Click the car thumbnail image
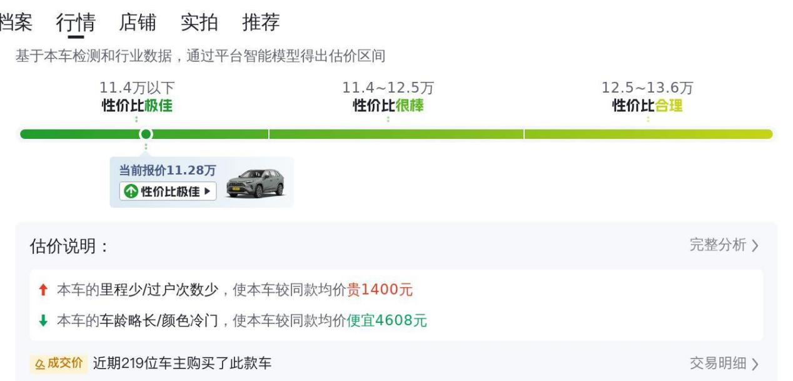793x381 pixels. tap(255, 183)
